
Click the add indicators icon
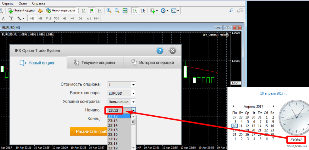click(x=153, y=11)
